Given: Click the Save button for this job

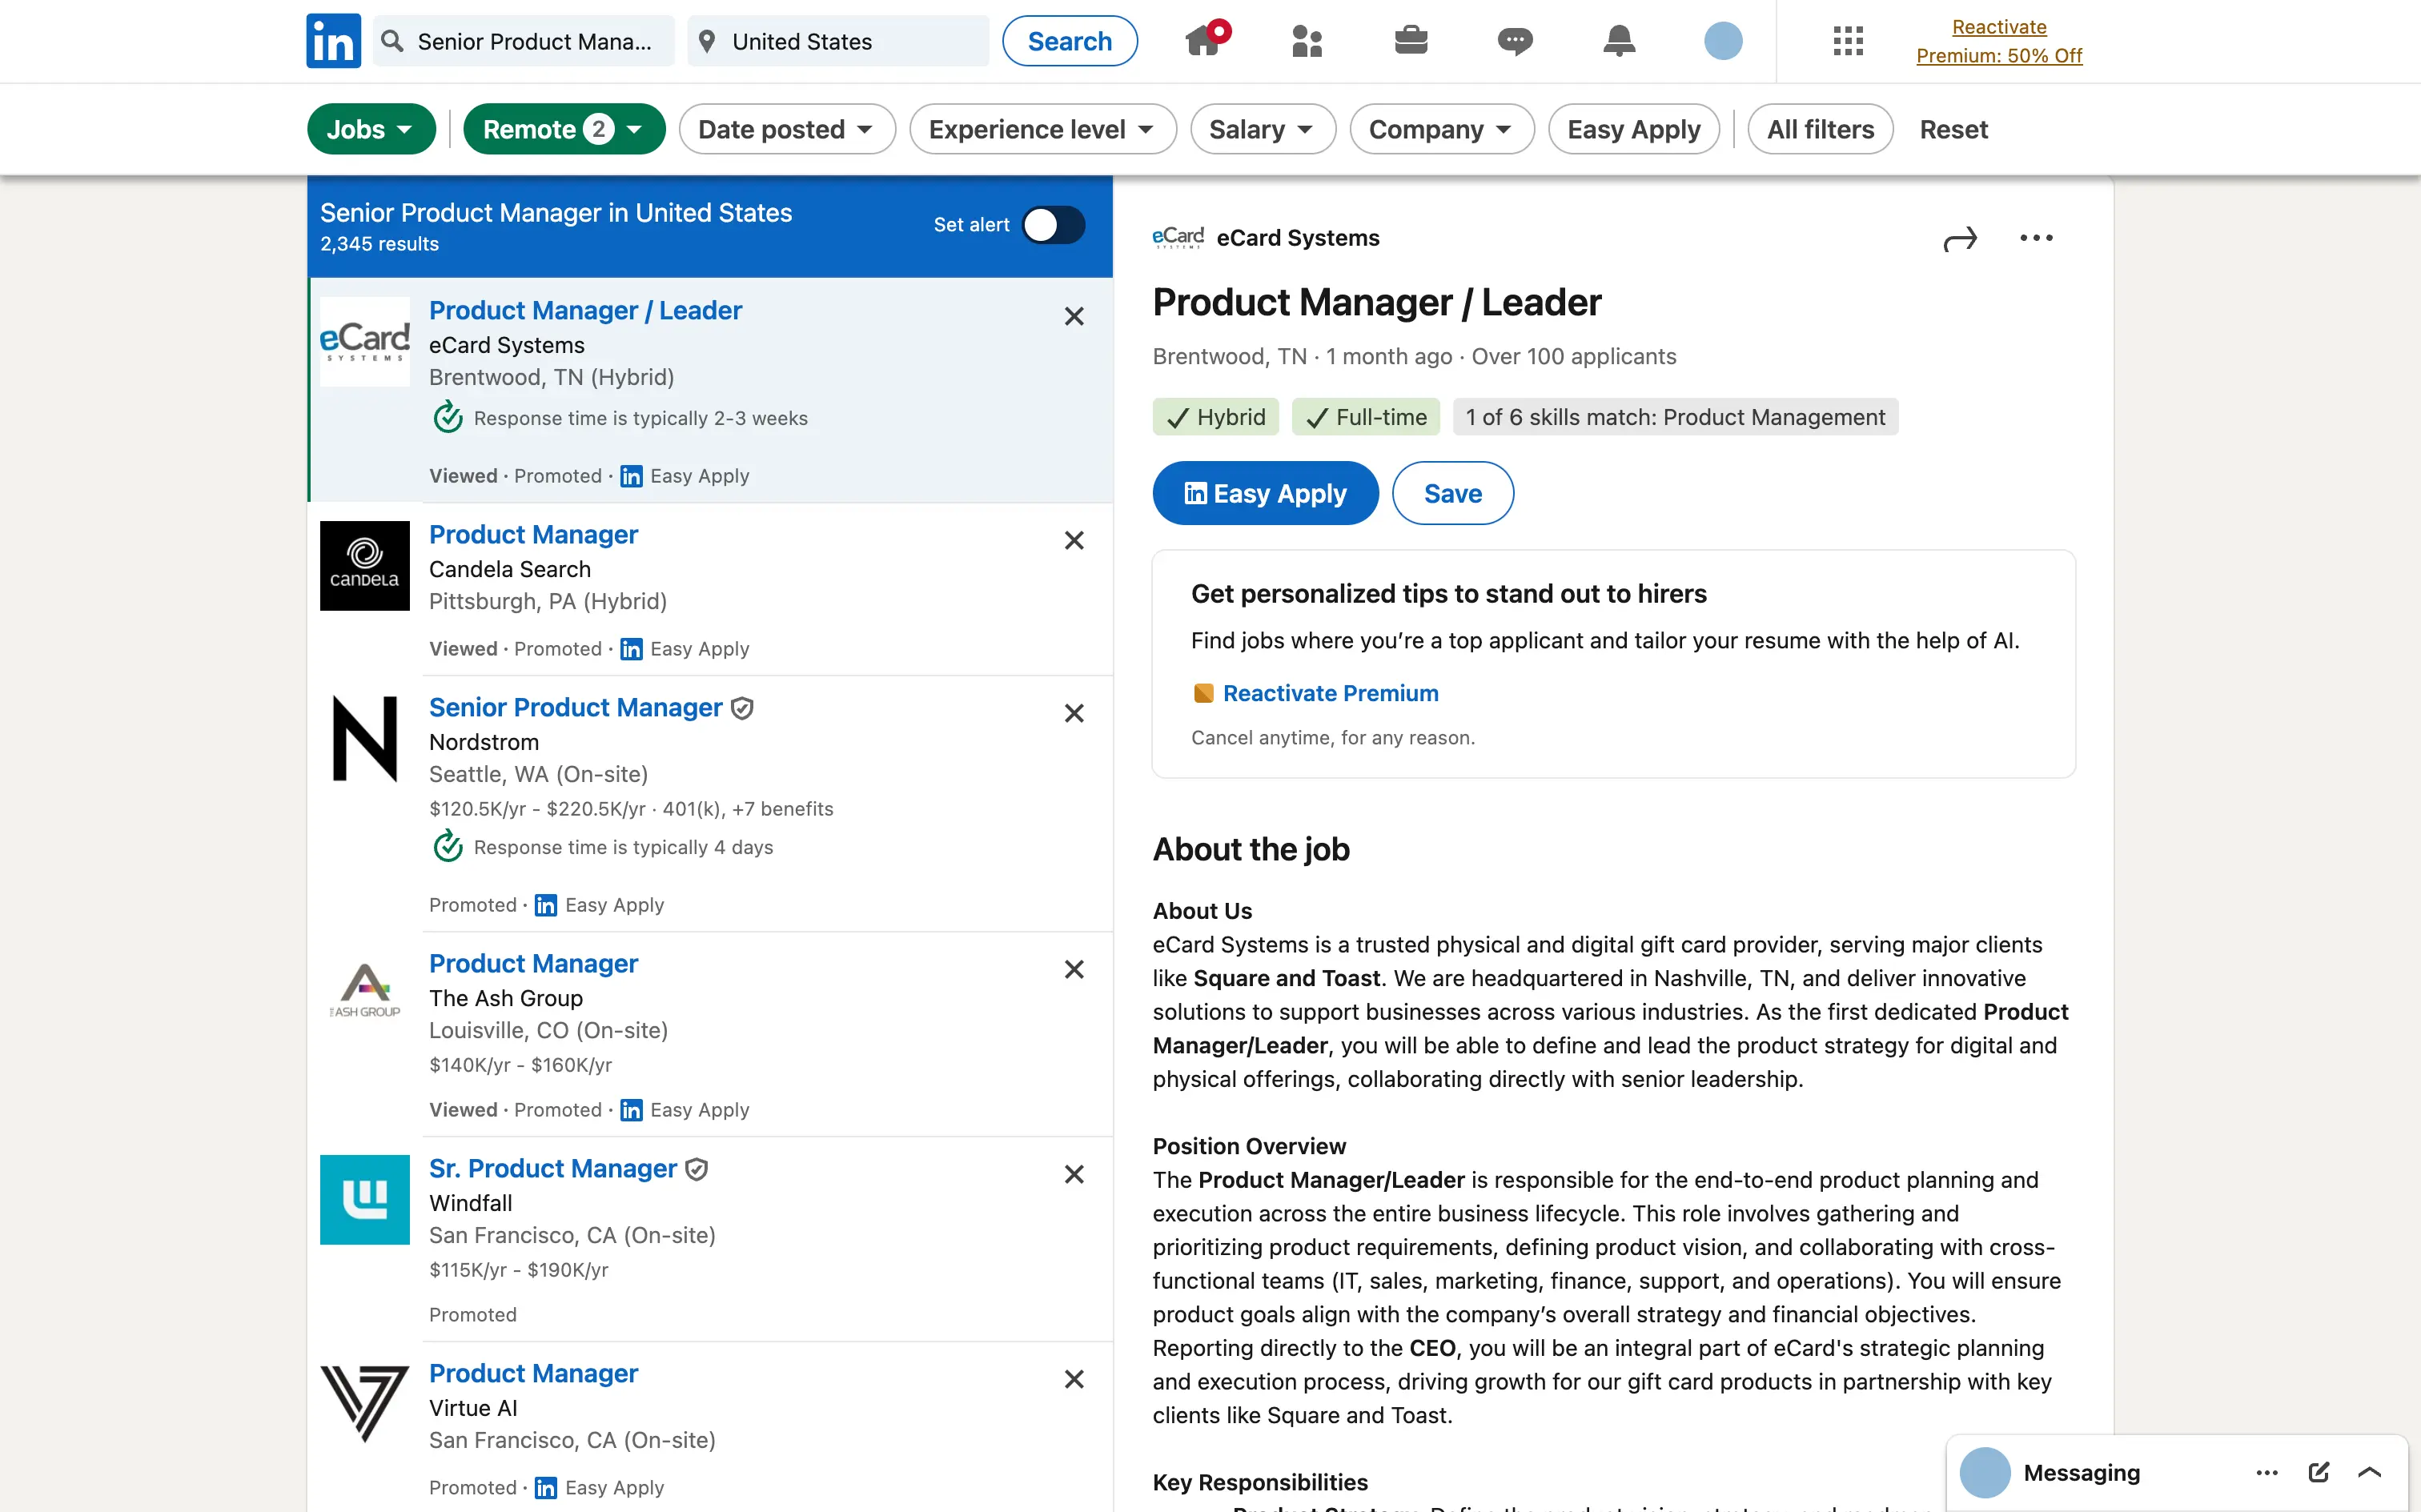Looking at the screenshot, I should 1451,493.
